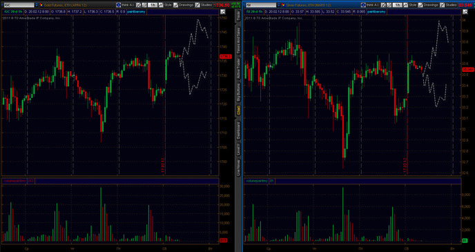Open Drawings tools on gold chart
The height and width of the screenshot is (252, 475).
[x=183, y=5]
